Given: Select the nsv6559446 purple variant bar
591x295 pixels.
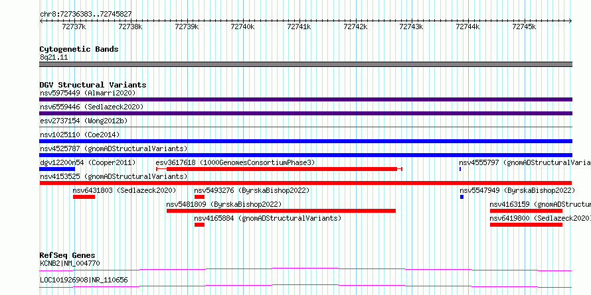Looking at the screenshot, I should click(x=305, y=113).
